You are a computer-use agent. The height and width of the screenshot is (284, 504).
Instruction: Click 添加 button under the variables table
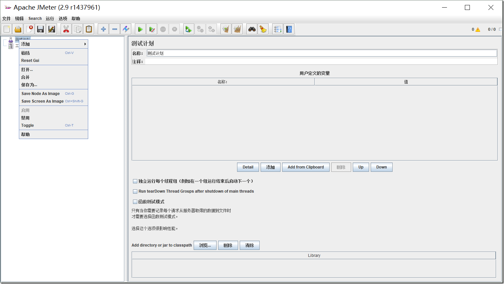271,167
